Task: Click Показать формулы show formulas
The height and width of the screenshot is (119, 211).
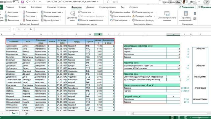Action: point(142,12)
